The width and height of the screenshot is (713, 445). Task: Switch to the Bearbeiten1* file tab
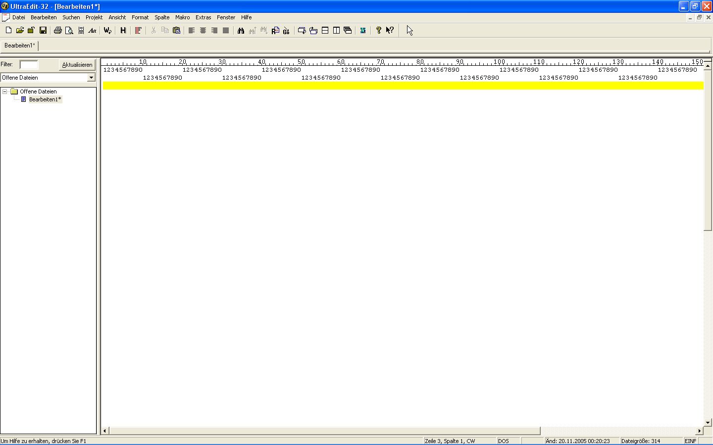click(20, 45)
